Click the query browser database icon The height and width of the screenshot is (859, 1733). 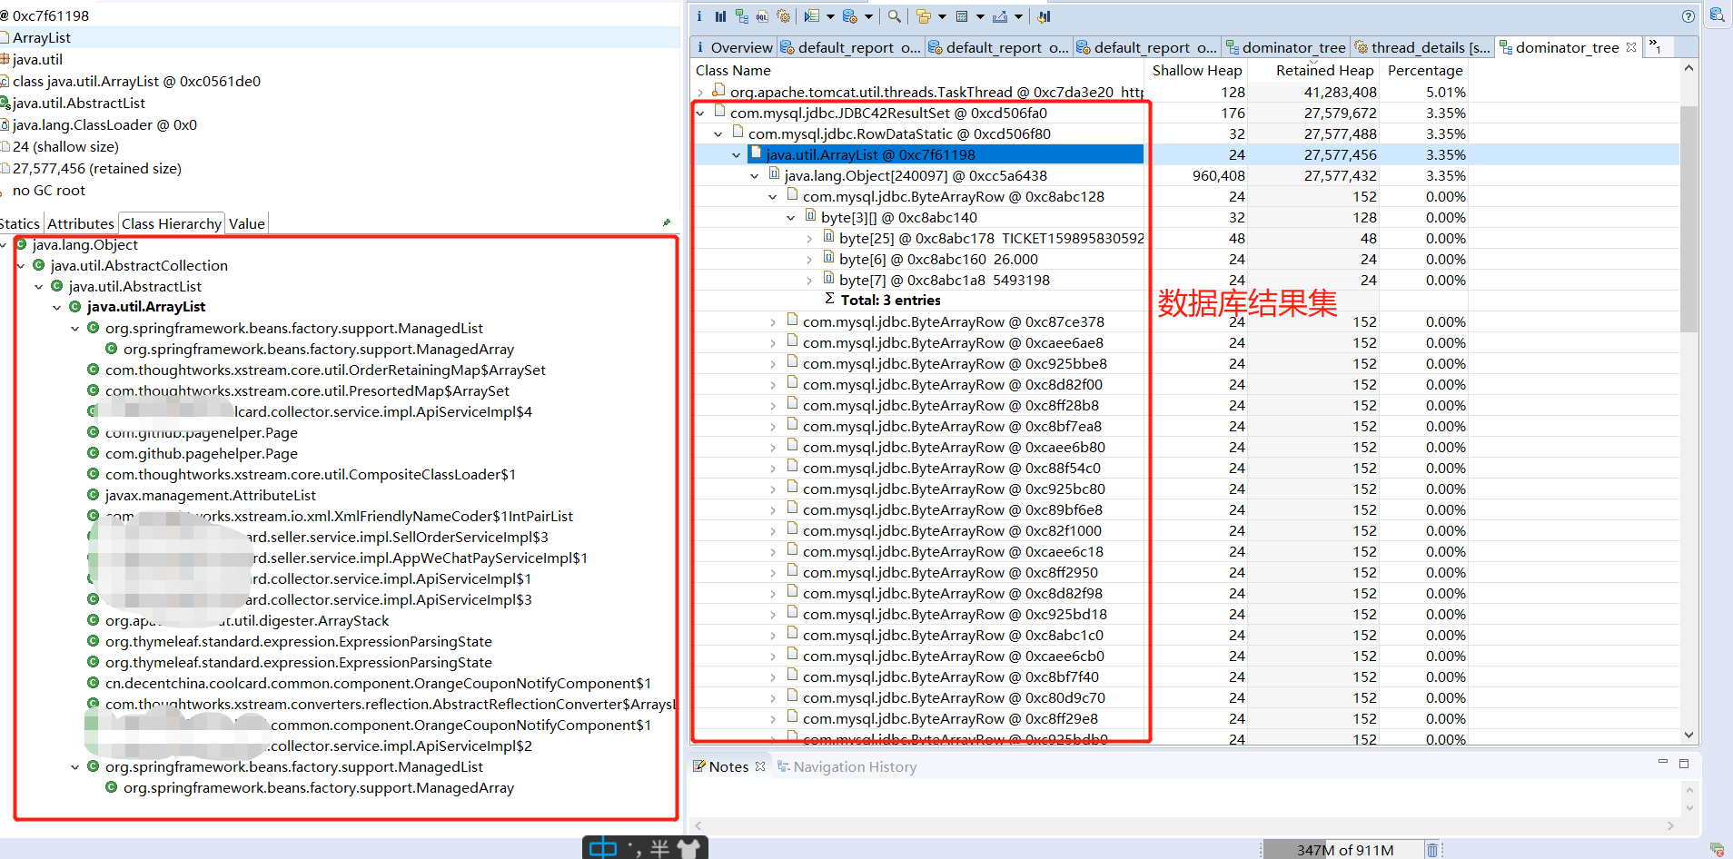click(849, 16)
